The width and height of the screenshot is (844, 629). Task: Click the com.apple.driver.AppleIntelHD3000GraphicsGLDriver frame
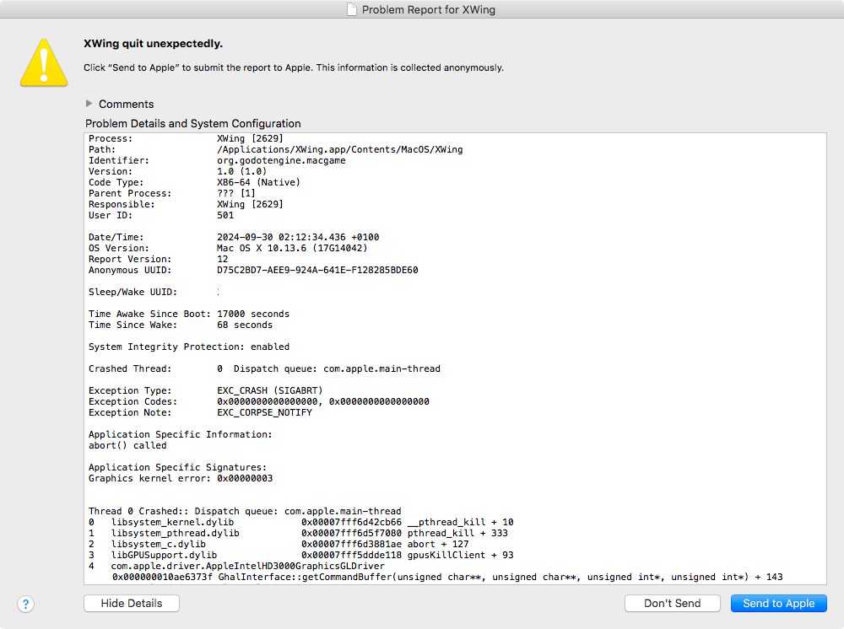[237, 566]
